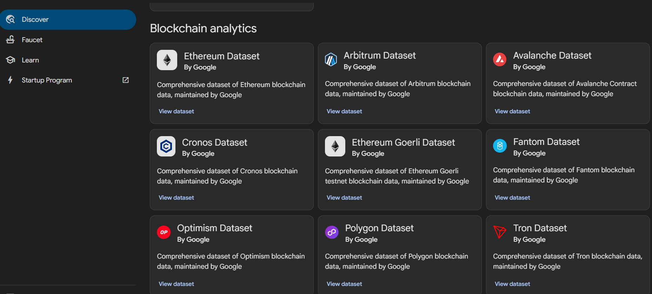Click the Arbitrum blockchain description text
The image size is (652, 294).
[x=398, y=89]
